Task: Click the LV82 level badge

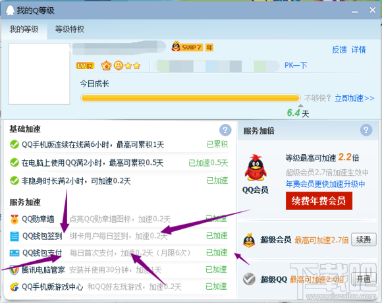Action: point(85,65)
